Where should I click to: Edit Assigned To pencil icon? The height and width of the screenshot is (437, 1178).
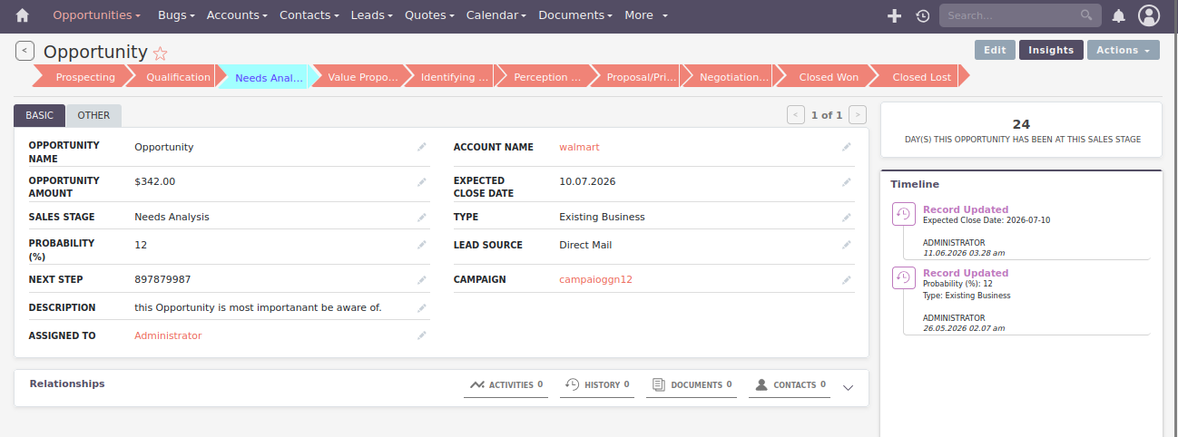(421, 336)
